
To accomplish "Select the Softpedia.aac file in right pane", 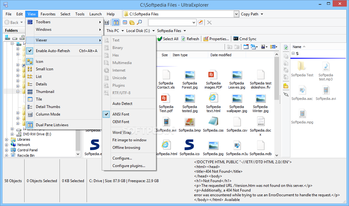I will click(x=302, y=90).
